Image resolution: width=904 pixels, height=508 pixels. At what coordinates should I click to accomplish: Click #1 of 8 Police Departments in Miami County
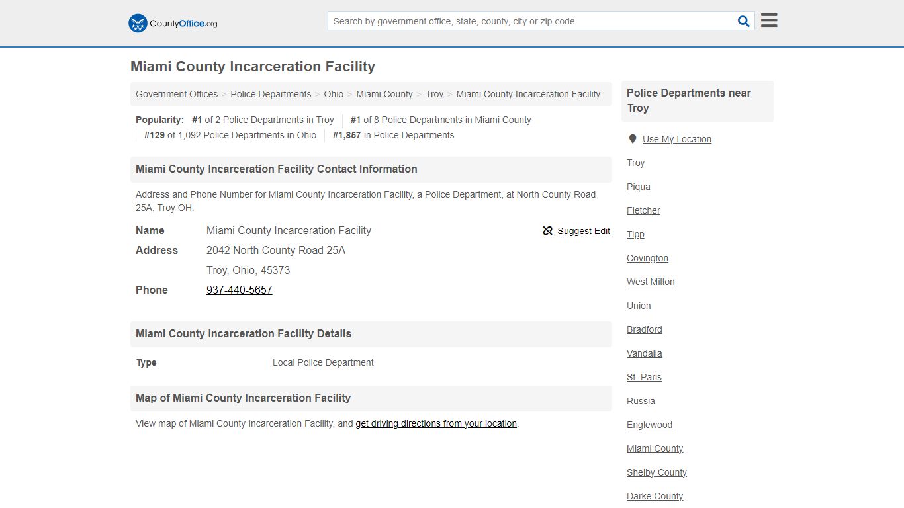(441, 120)
